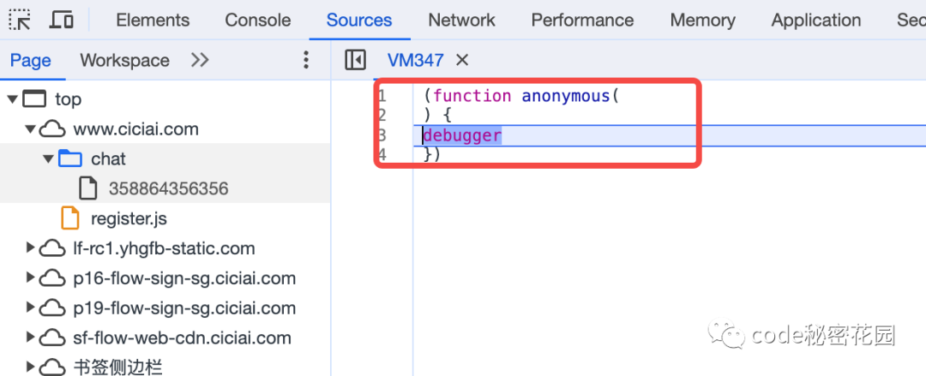Expand the 书签侧边栏 node

point(31,367)
